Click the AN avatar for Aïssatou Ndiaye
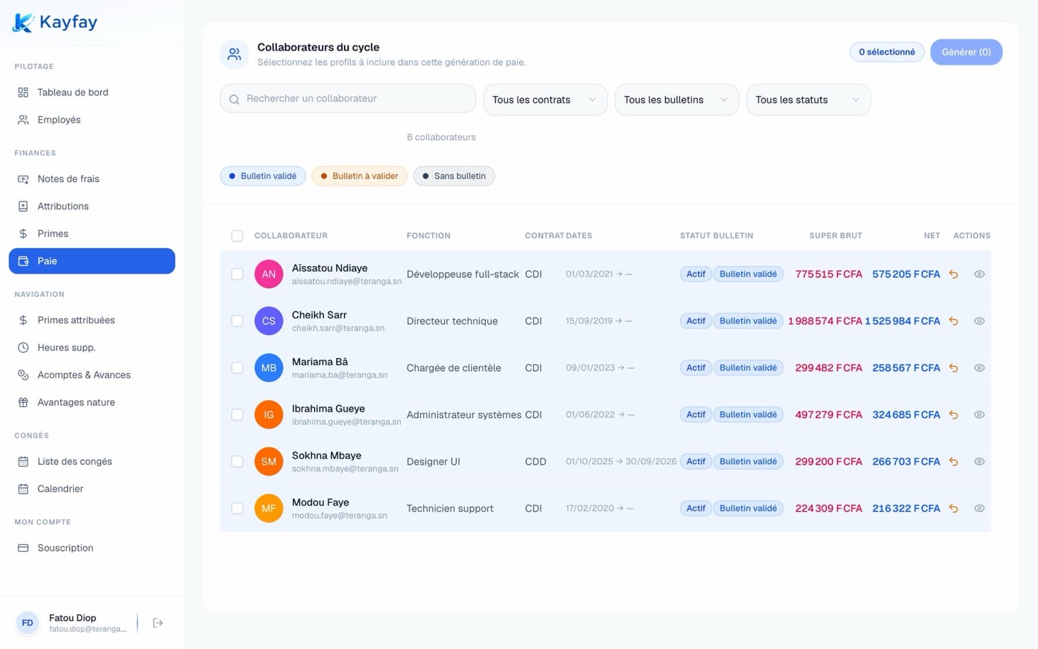The image size is (1038, 649). coord(269,274)
